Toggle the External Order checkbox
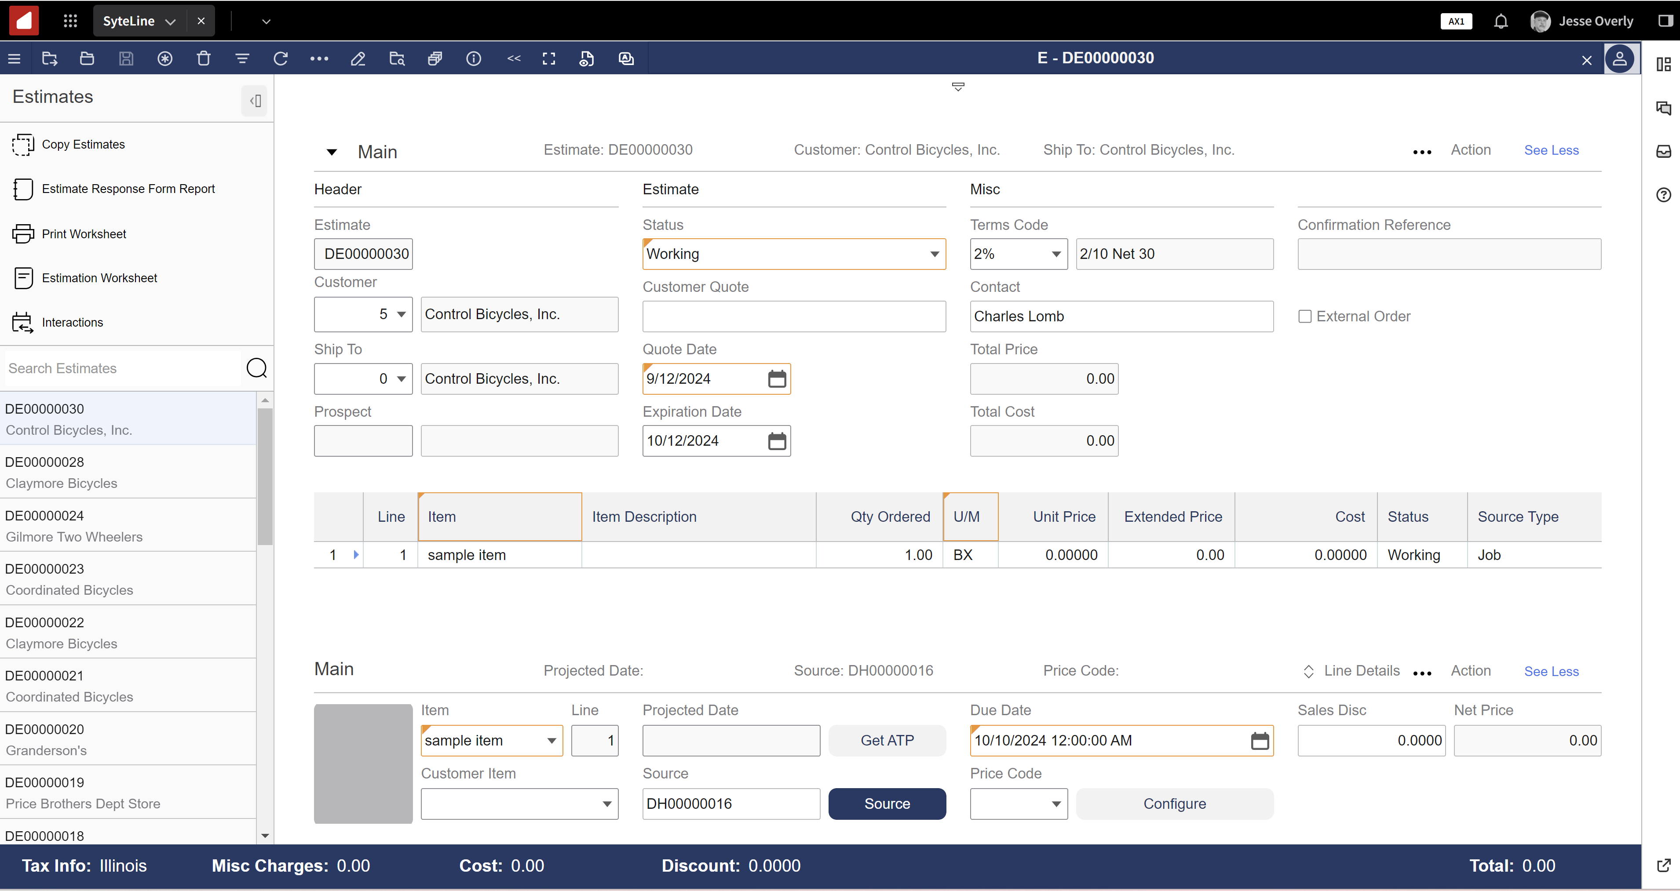Image resolution: width=1680 pixels, height=891 pixels. [x=1304, y=316]
